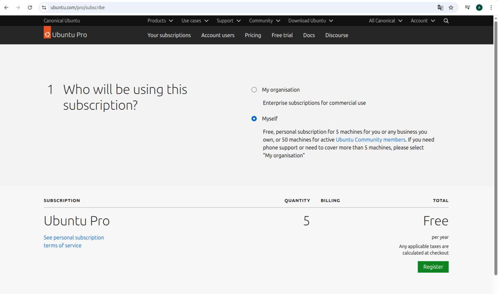Open the Chrome three-dot menu
This screenshot has height=294, width=498.
click(491, 7)
